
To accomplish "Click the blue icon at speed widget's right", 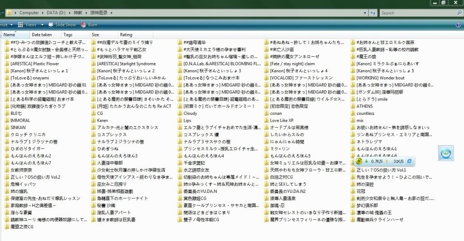I will (x=410, y=161).
